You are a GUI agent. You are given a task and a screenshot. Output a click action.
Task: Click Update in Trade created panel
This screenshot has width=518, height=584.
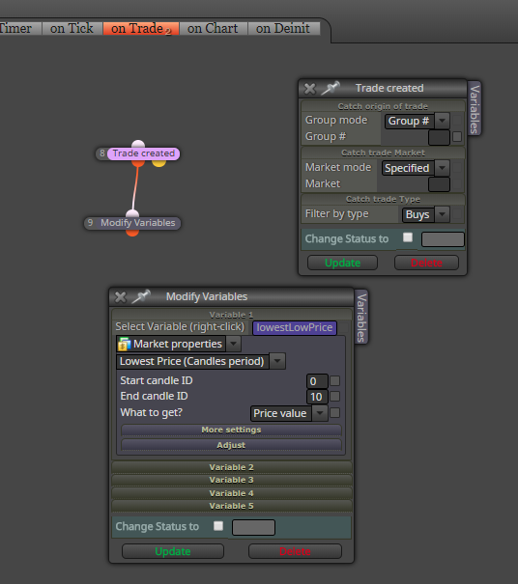pyautogui.click(x=342, y=263)
